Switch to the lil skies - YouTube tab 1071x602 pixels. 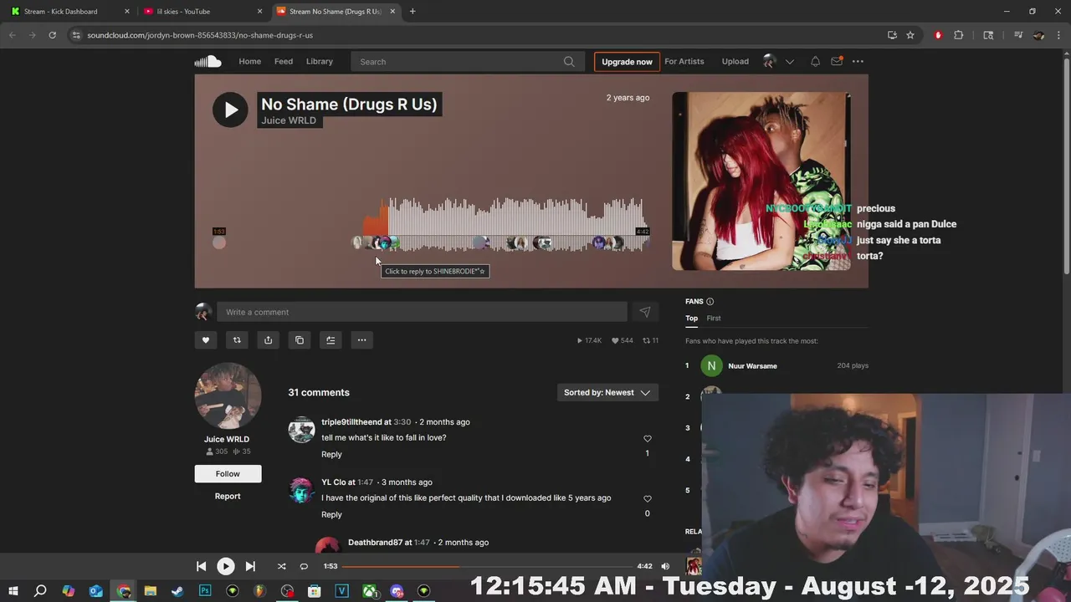pyautogui.click(x=203, y=12)
